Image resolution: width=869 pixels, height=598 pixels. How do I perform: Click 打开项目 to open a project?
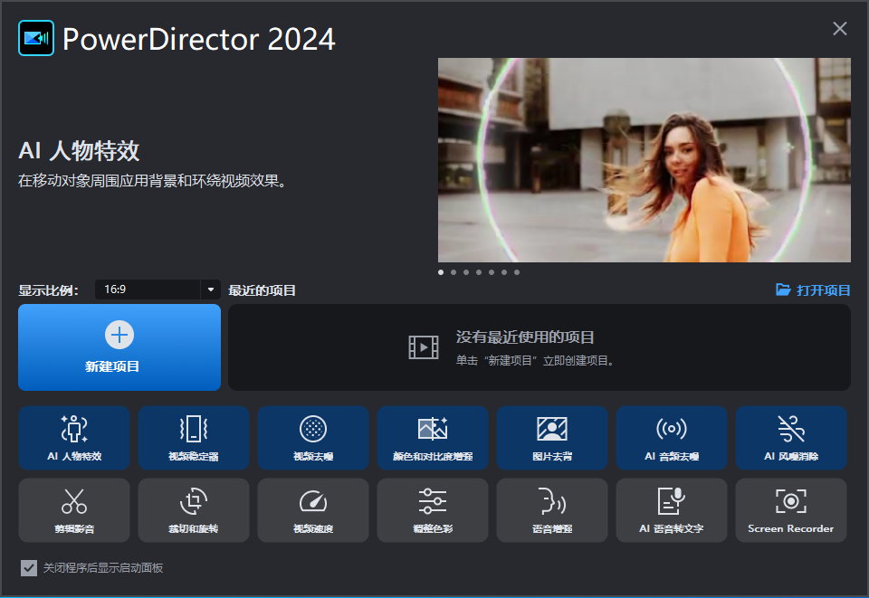click(x=813, y=290)
